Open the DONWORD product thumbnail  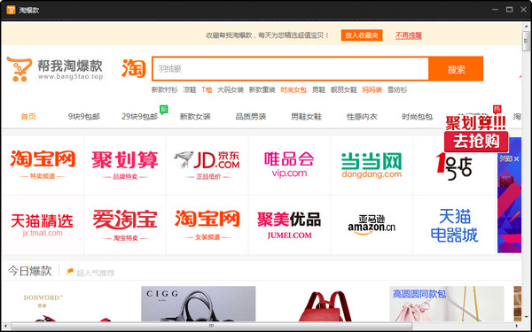pos(73,304)
